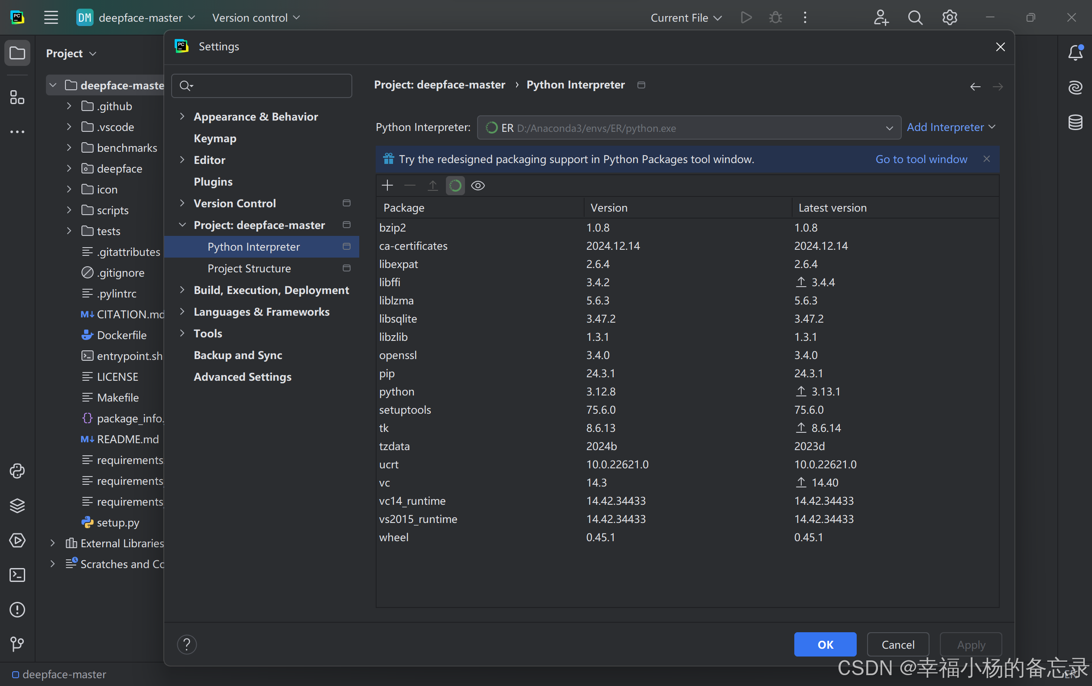Screen dimensions: 1092x686
Task: Open the Git version control sidebar icon
Action: (17, 644)
